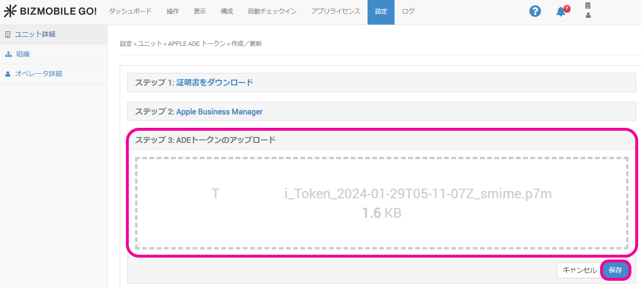The height and width of the screenshot is (288, 642).
Task: Click the building icon in header
Action: pyautogui.click(x=587, y=6)
